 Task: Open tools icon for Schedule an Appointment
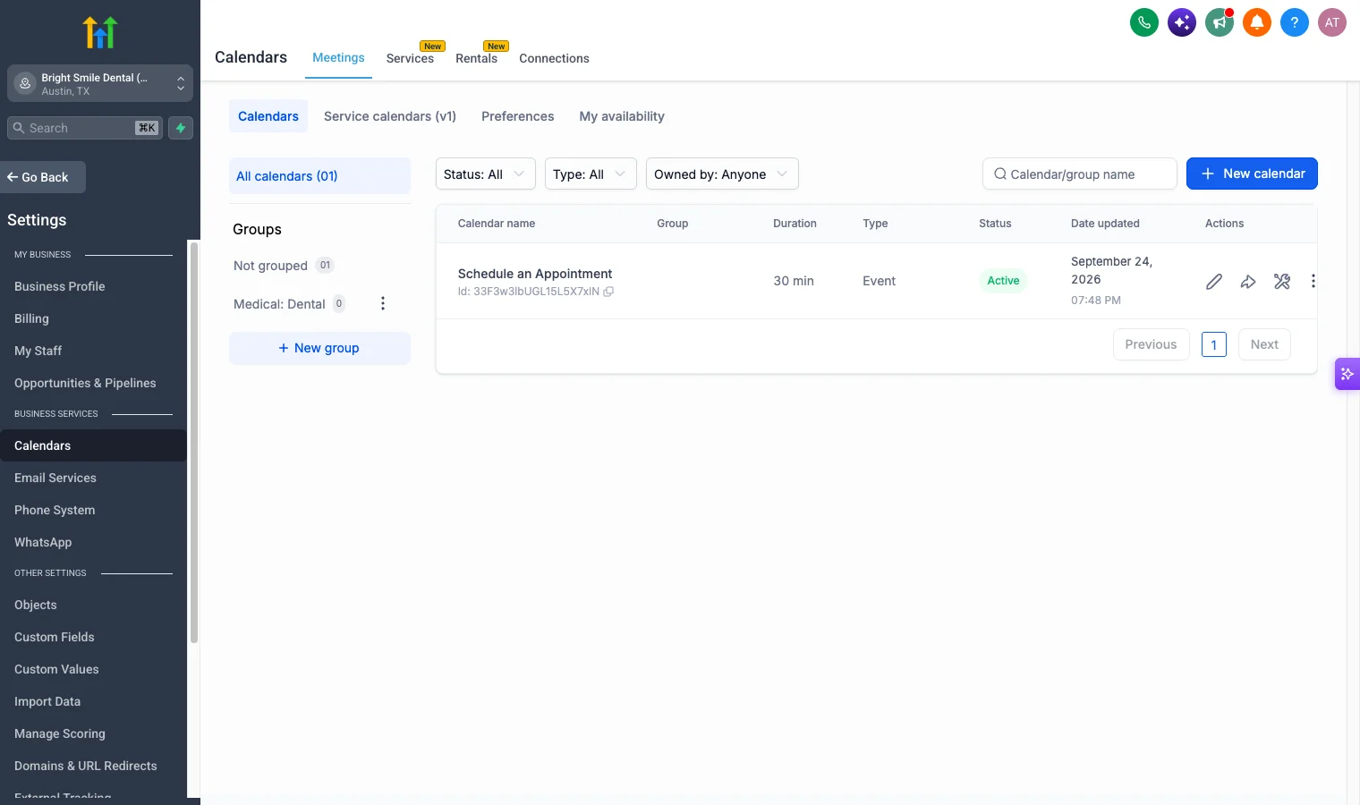pyautogui.click(x=1282, y=282)
